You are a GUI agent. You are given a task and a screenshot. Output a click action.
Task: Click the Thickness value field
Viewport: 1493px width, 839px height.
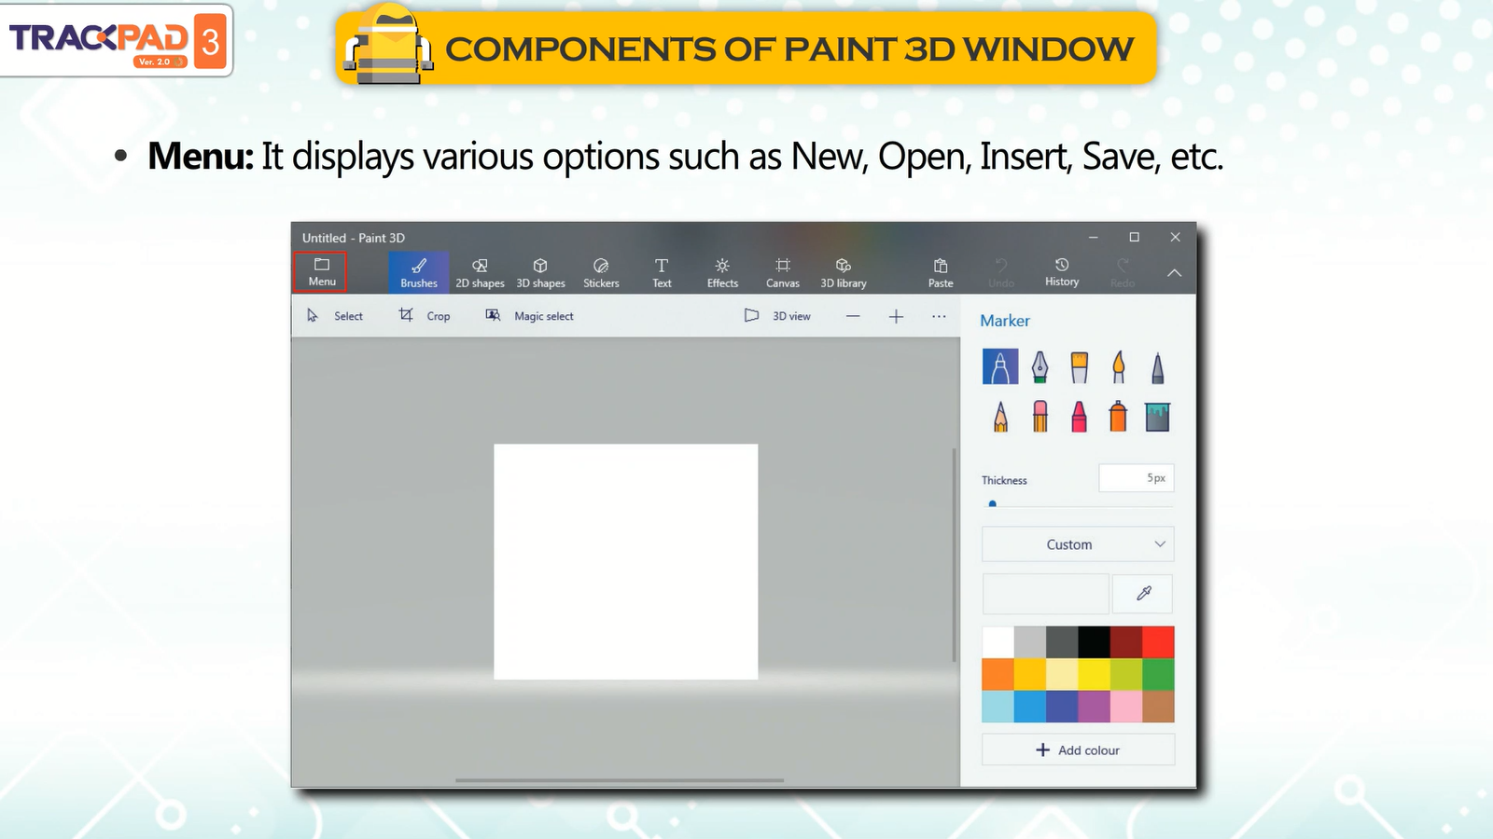1136,478
